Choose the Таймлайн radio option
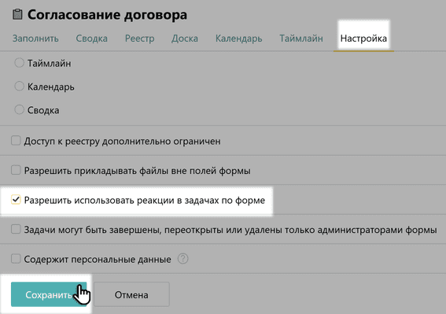 pyautogui.click(x=19, y=63)
